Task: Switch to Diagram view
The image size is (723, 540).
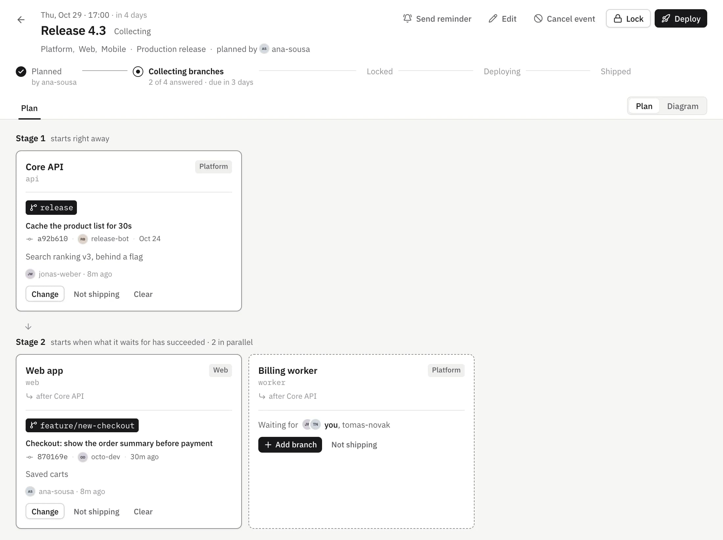Action: tap(683, 106)
